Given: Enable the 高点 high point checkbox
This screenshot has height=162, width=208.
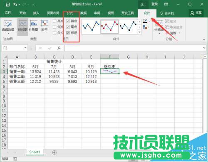Looking at the screenshot, I should [x=54, y=21].
